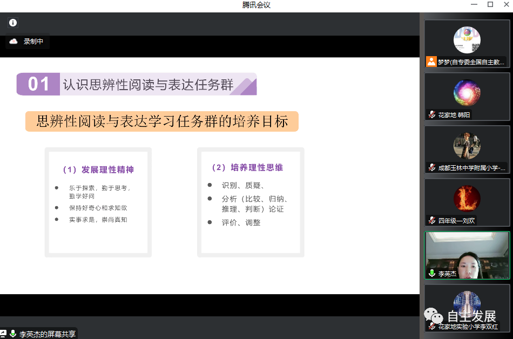Screen dimensions: 513x339
Task: Click the 花家地 韩阳 name label
Action: (x=454, y=115)
